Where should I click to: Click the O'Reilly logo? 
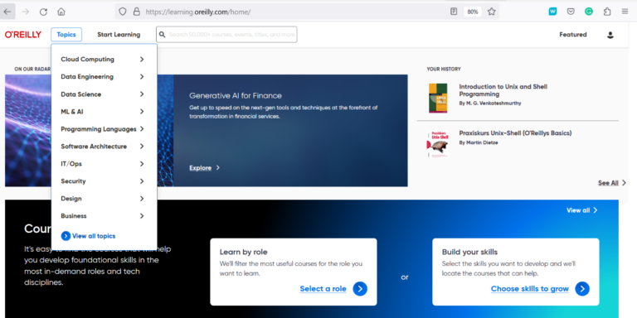pos(23,35)
